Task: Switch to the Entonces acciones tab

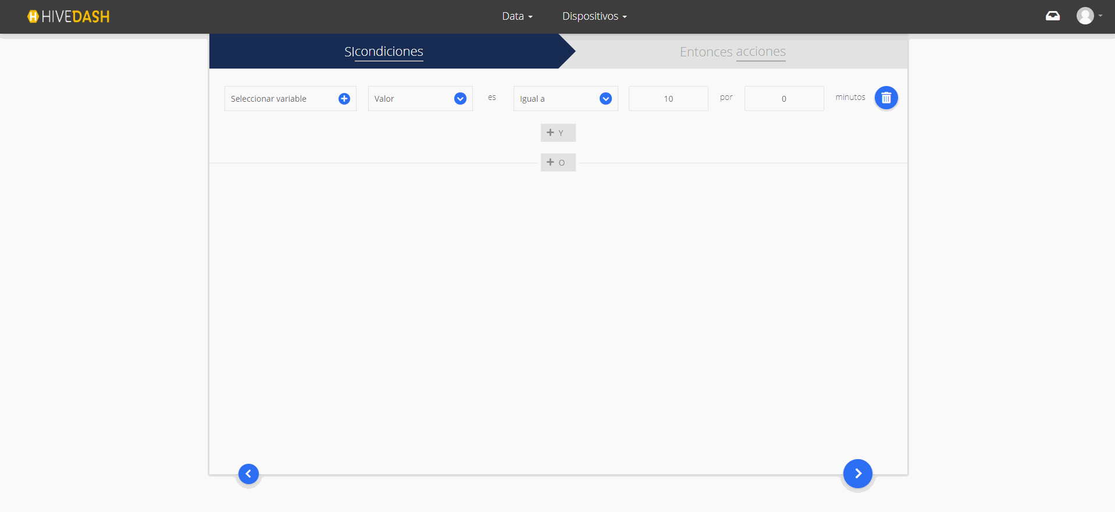Action: click(x=732, y=52)
